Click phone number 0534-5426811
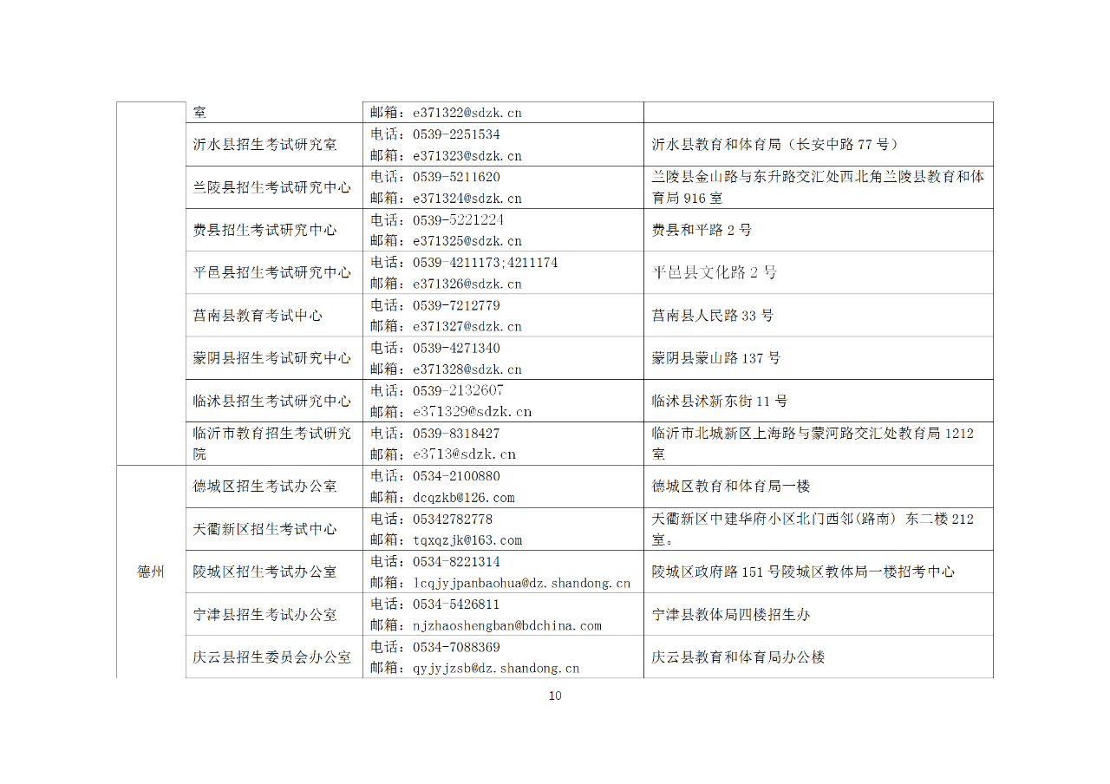Viewport: 1110px width, 784px height. click(455, 604)
